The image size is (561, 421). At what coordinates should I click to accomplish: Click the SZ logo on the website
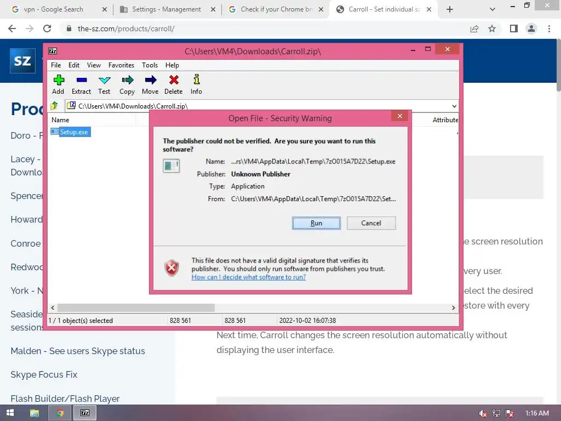22,60
